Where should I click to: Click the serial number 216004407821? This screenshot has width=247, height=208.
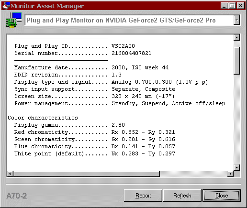click(132, 53)
